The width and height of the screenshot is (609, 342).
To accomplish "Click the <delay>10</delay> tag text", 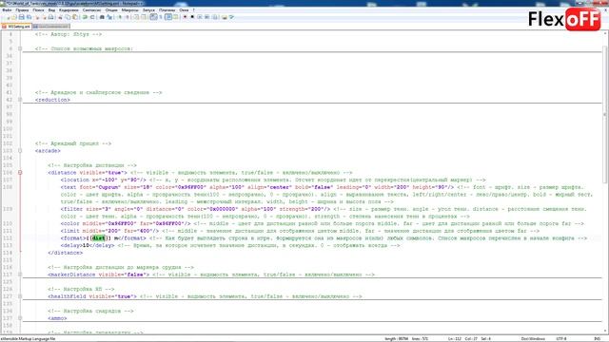I will 88,245.
